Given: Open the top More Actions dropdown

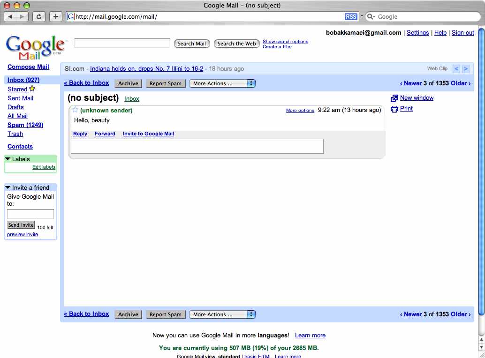Looking at the screenshot, I should pos(222,83).
